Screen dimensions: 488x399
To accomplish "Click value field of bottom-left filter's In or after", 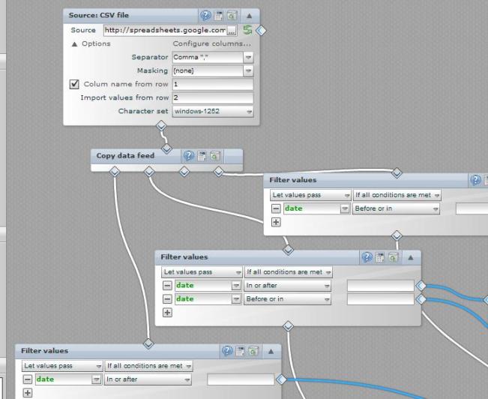I will (x=240, y=379).
